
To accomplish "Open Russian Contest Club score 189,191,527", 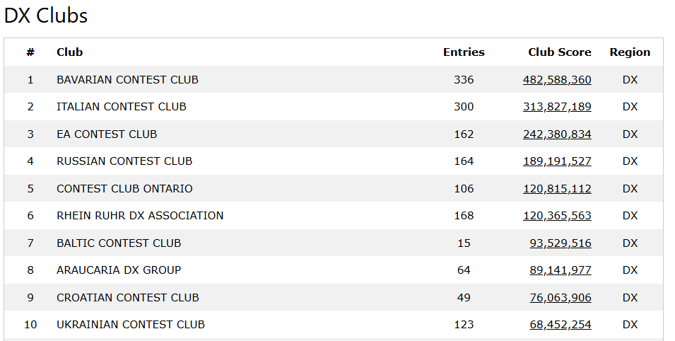I will 557,161.
